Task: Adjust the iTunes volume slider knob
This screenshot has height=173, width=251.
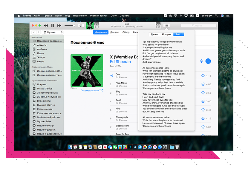Action: click(74, 26)
